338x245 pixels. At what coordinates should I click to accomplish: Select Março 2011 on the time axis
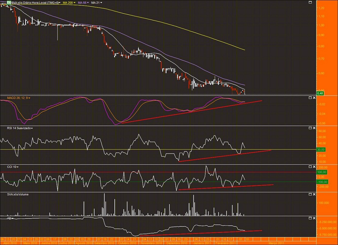pyautogui.click(x=276, y=243)
